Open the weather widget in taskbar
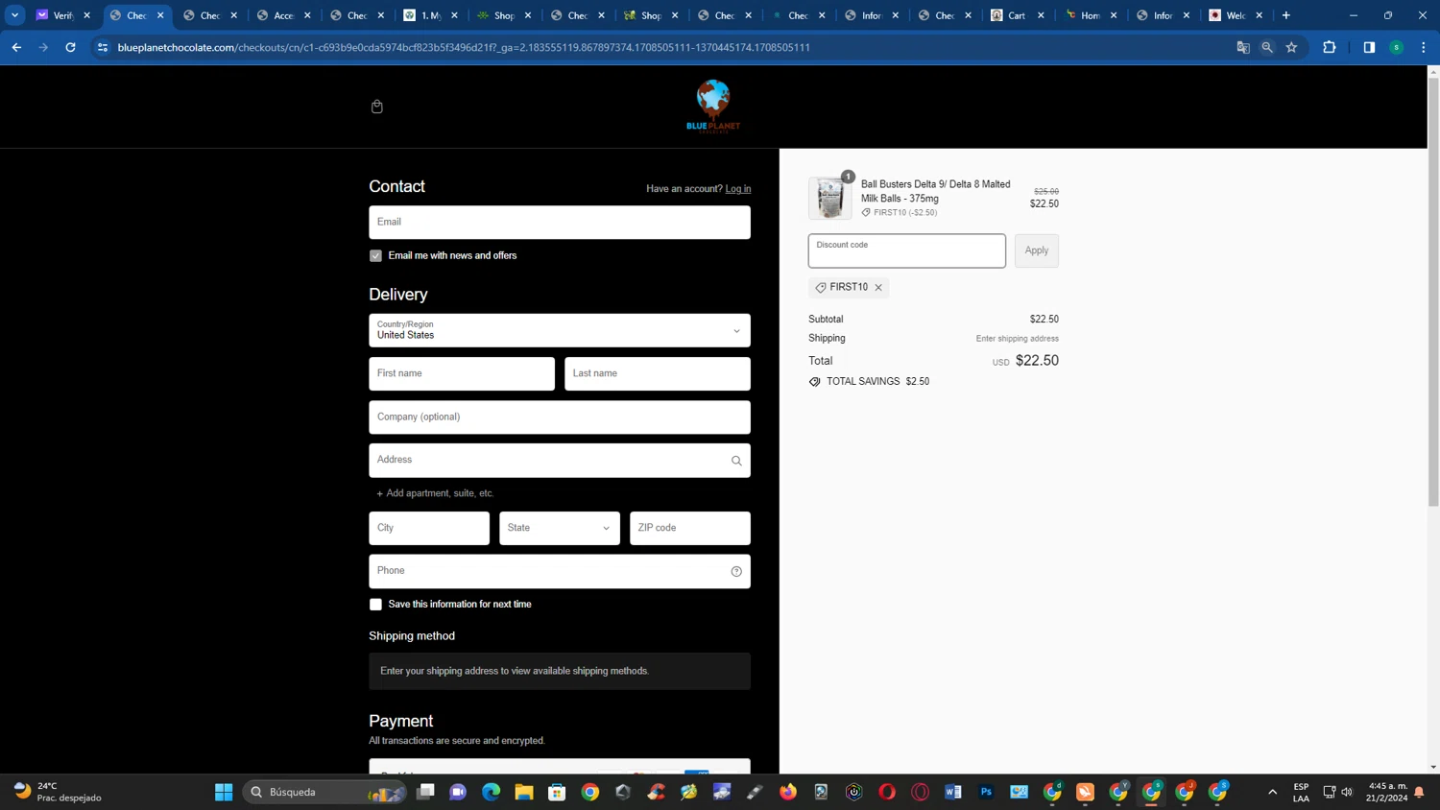 click(58, 792)
